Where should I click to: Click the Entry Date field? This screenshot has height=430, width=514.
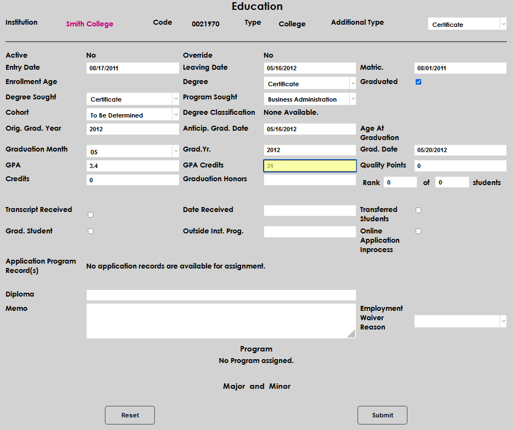[132, 68]
